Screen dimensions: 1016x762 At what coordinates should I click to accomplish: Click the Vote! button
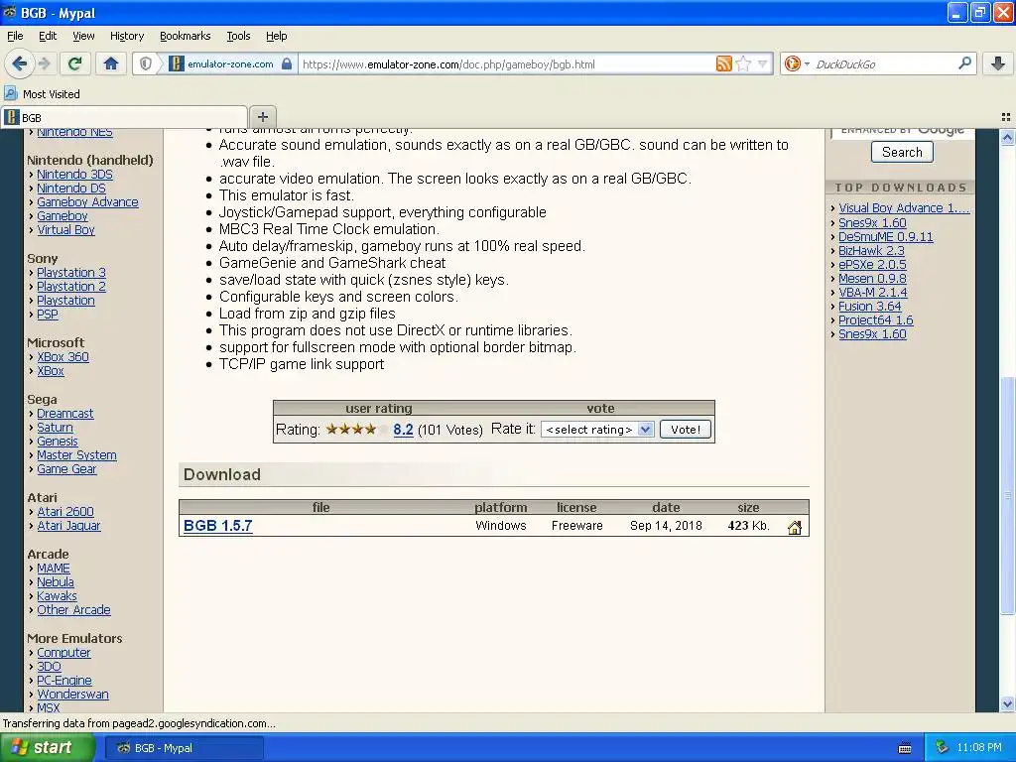(685, 429)
